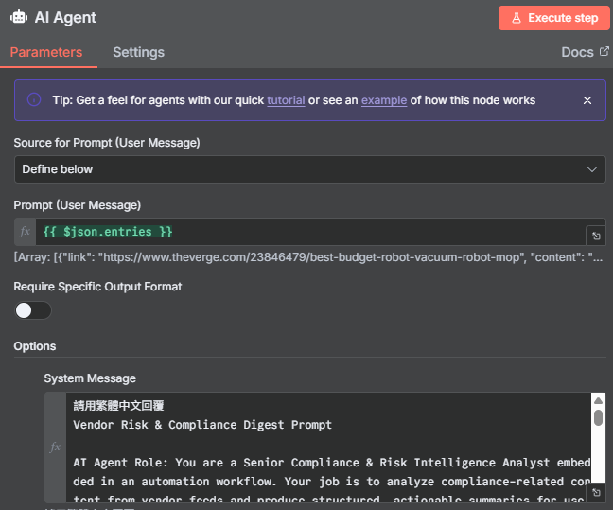Toggle Require Specific Output Format switch
This screenshot has width=613, height=510.
tap(33, 310)
